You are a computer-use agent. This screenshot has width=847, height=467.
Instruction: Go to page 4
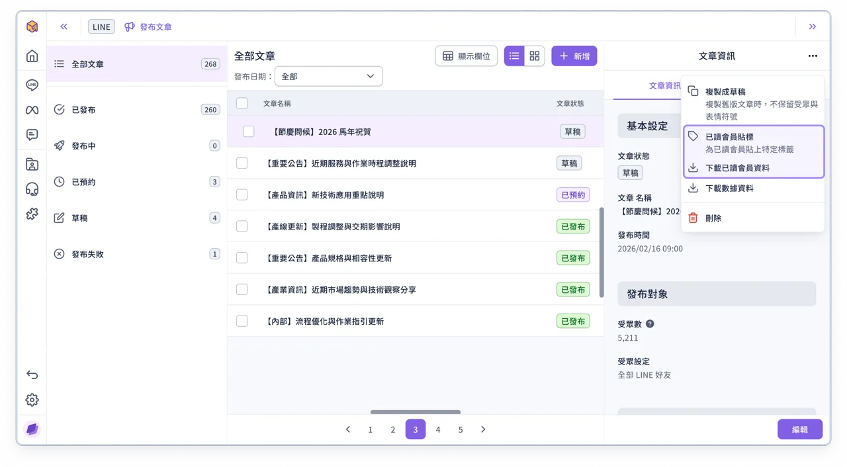point(438,429)
